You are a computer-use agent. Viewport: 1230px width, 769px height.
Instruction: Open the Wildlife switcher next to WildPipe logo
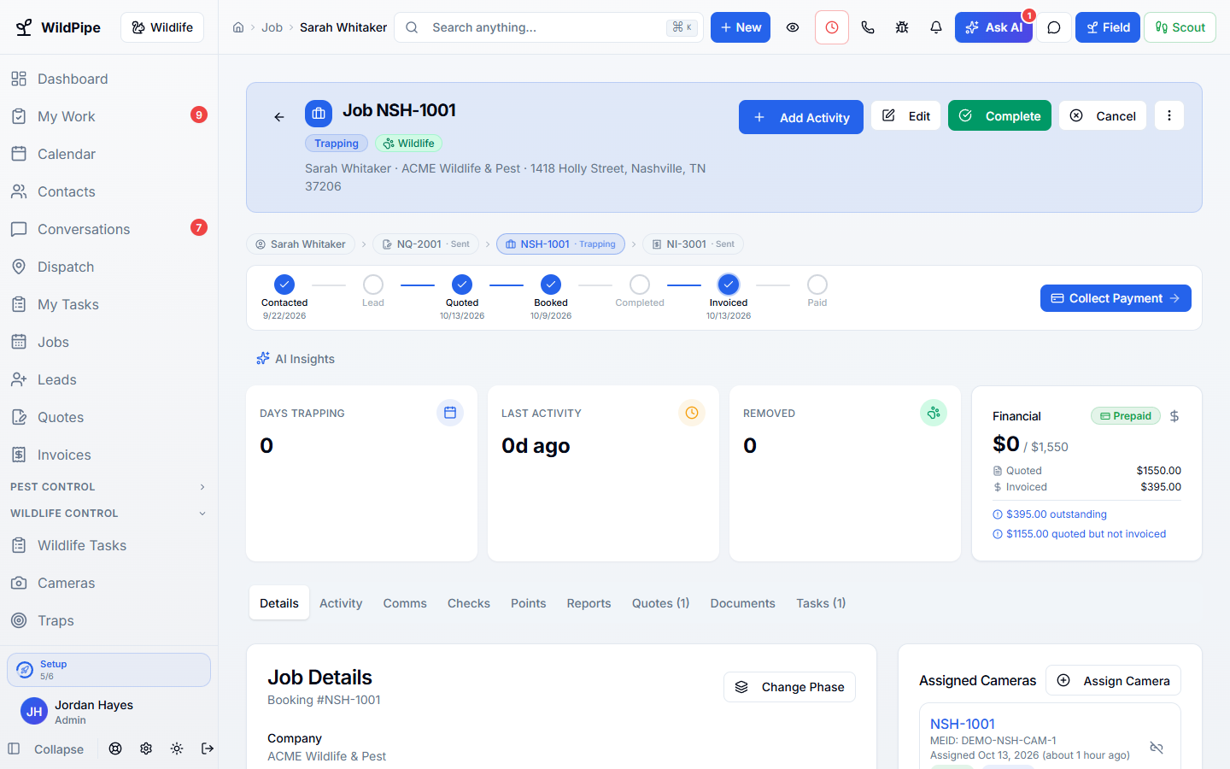pyautogui.click(x=162, y=27)
